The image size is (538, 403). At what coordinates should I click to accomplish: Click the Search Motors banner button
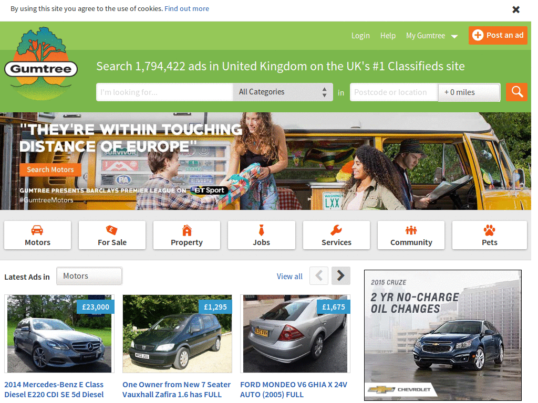[x=50, y=169]
